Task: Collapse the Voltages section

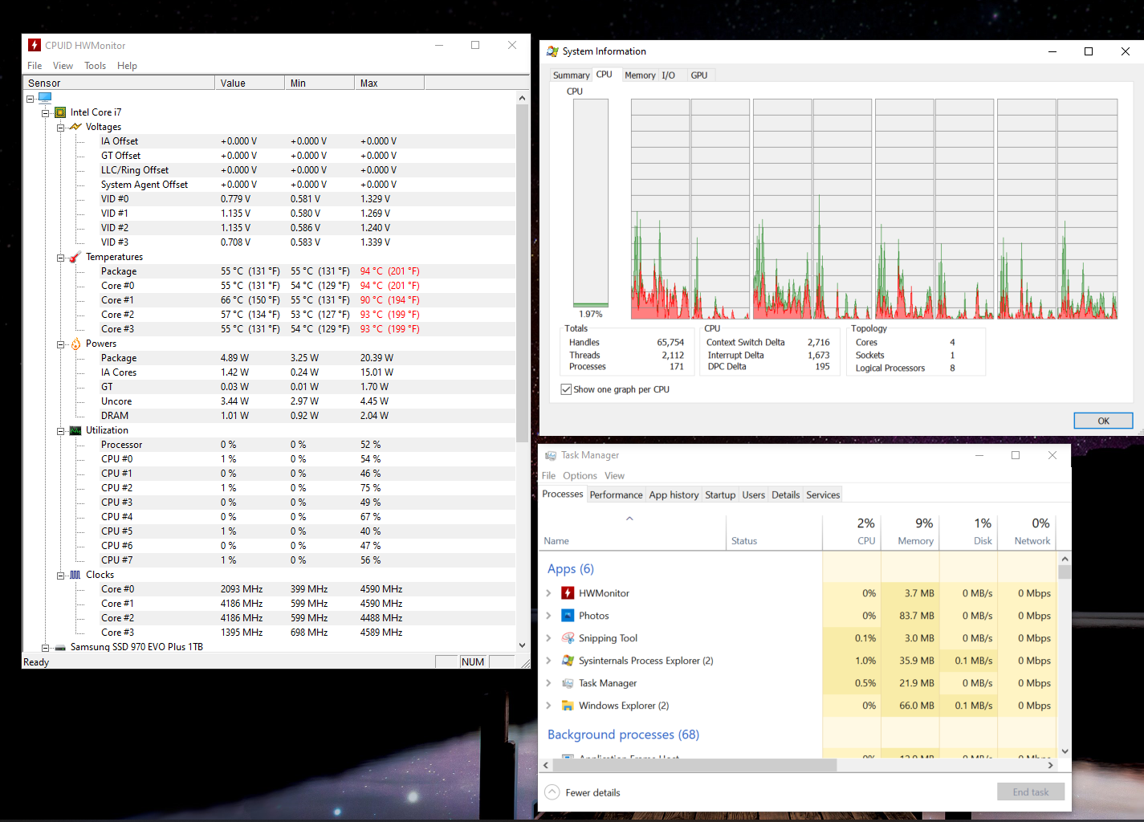Action: pos(60,128)
